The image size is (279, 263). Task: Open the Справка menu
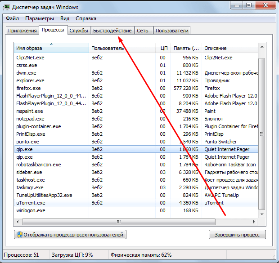[x=86, y=18]
